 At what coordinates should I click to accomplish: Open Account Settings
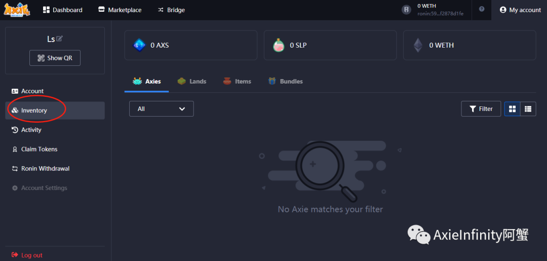pyautogui.click(x=55, y=188)
